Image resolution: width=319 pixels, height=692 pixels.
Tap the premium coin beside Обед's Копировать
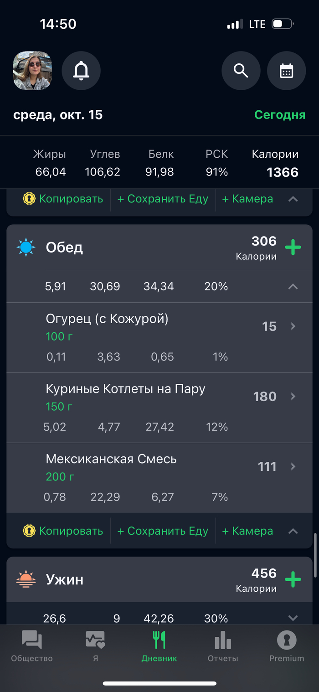click(x=29, y=531)
